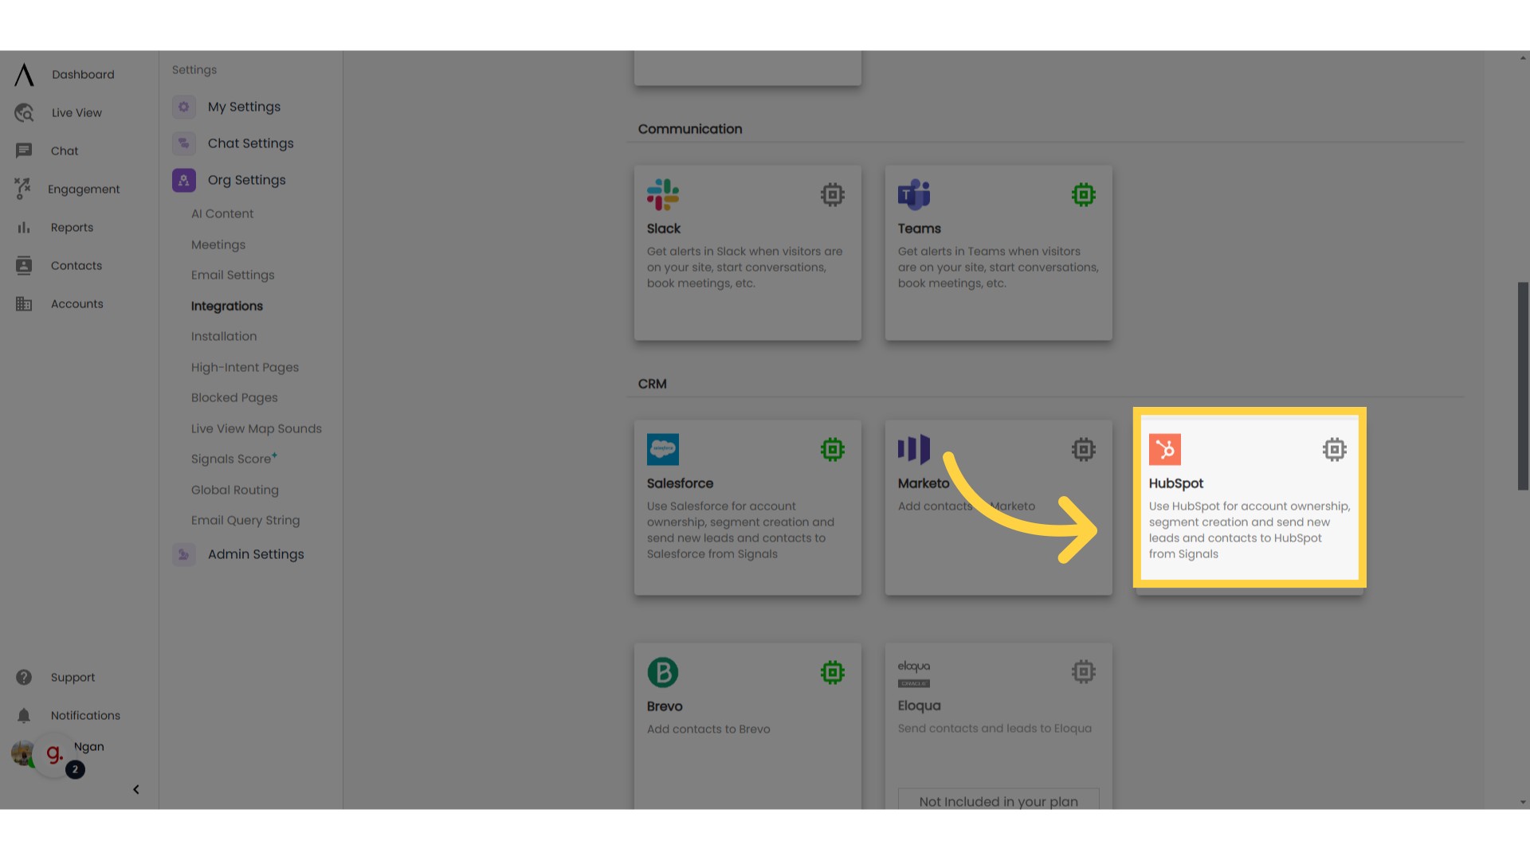Image resolution: width=1530 pixels, height=860 pixels.
Task: Navigate to Org Settings section
Action: tap(246, 179)
